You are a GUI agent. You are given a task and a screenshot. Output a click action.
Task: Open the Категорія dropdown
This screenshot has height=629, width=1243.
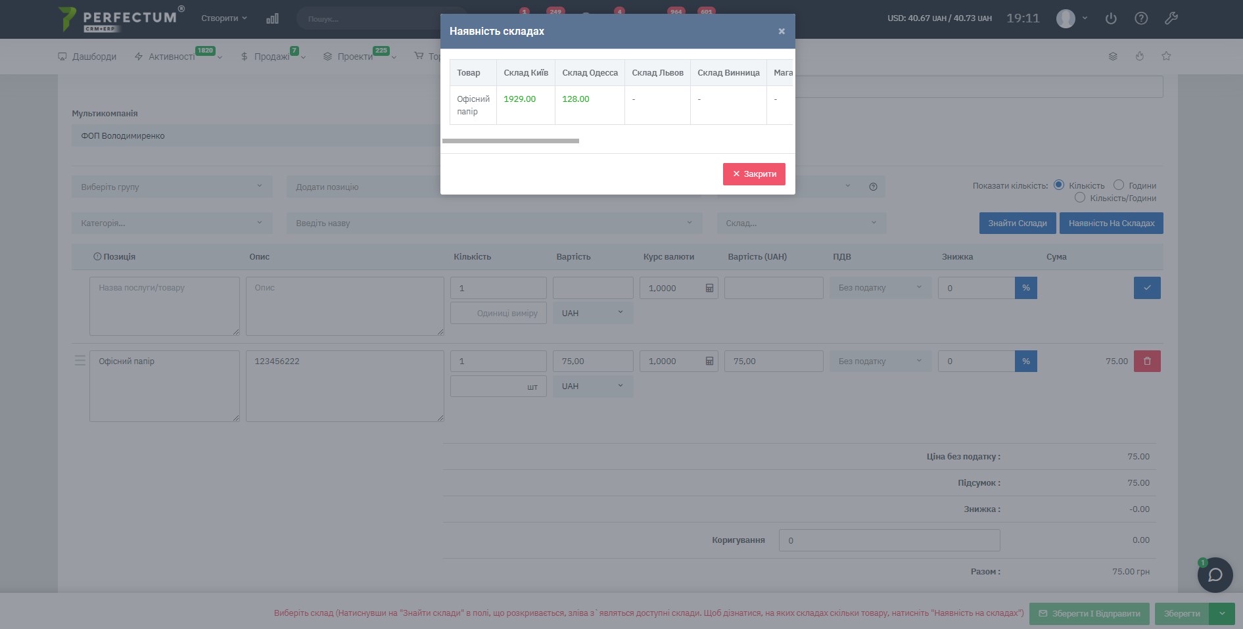pyautogui.click(x=172, y=223)
